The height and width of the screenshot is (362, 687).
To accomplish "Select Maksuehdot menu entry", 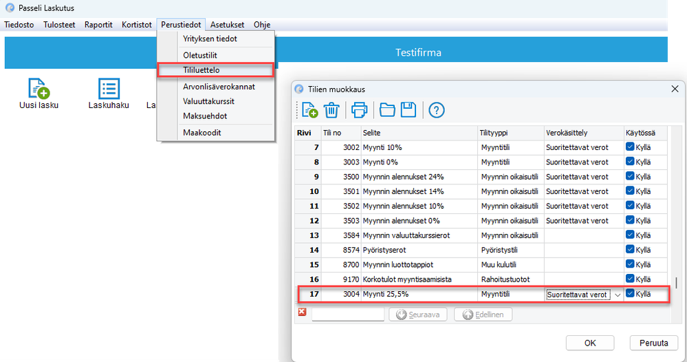I will pos(215,116).
